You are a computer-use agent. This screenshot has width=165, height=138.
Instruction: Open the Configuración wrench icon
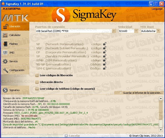[x=6, y=70]
